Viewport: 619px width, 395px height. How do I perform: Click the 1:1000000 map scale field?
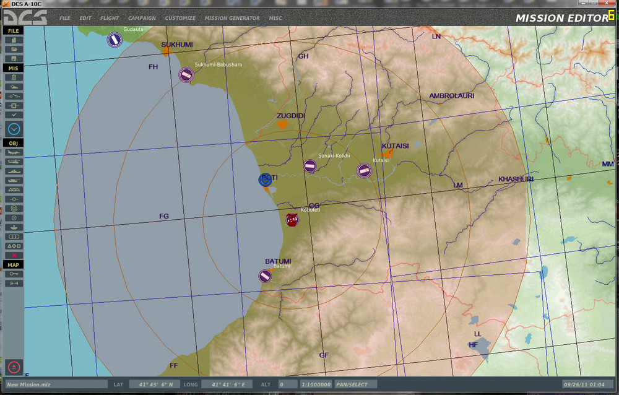coord(316,384)
